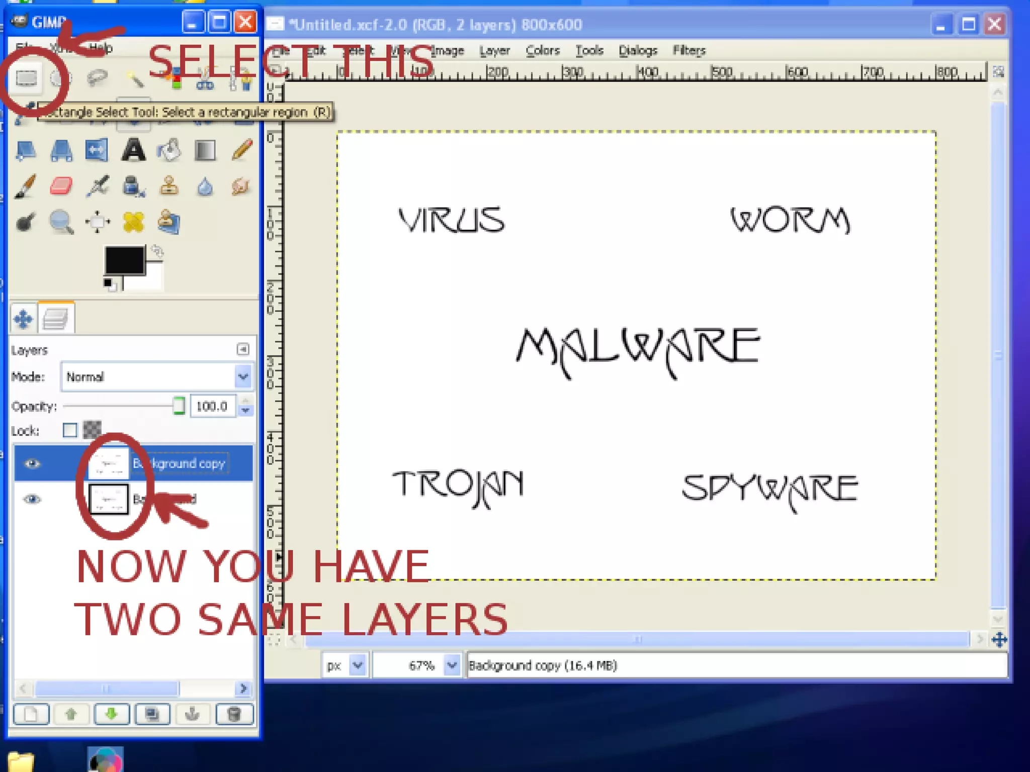Click the Opacity slider handle
The height and width of the screenshot is (772, 1030).
click(179, 406)
